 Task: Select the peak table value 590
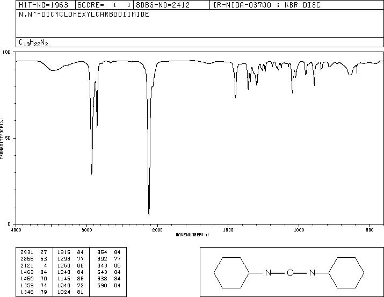102,286
